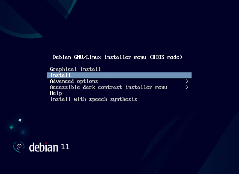Screen dimensions: 239x174
Task: Click the Debian swirl logo
Action: click(19, 147)
